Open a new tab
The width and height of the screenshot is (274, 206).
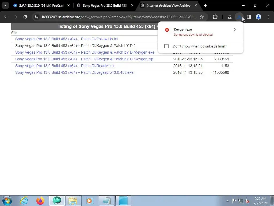pyautogui.click(x=205, y=5)
